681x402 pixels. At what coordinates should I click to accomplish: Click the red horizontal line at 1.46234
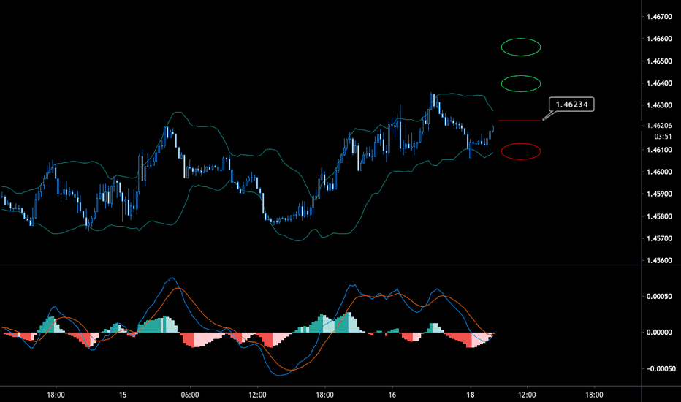click(x=520, y=121)
